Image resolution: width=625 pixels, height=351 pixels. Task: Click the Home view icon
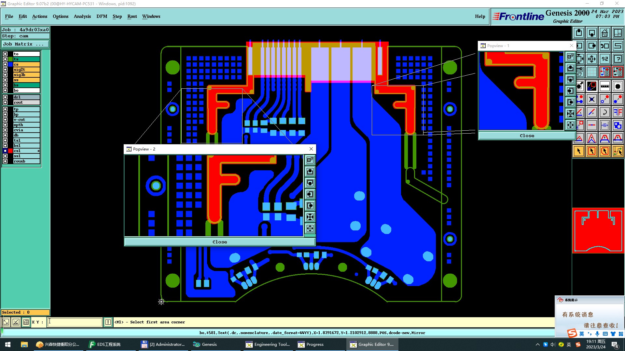604,33
